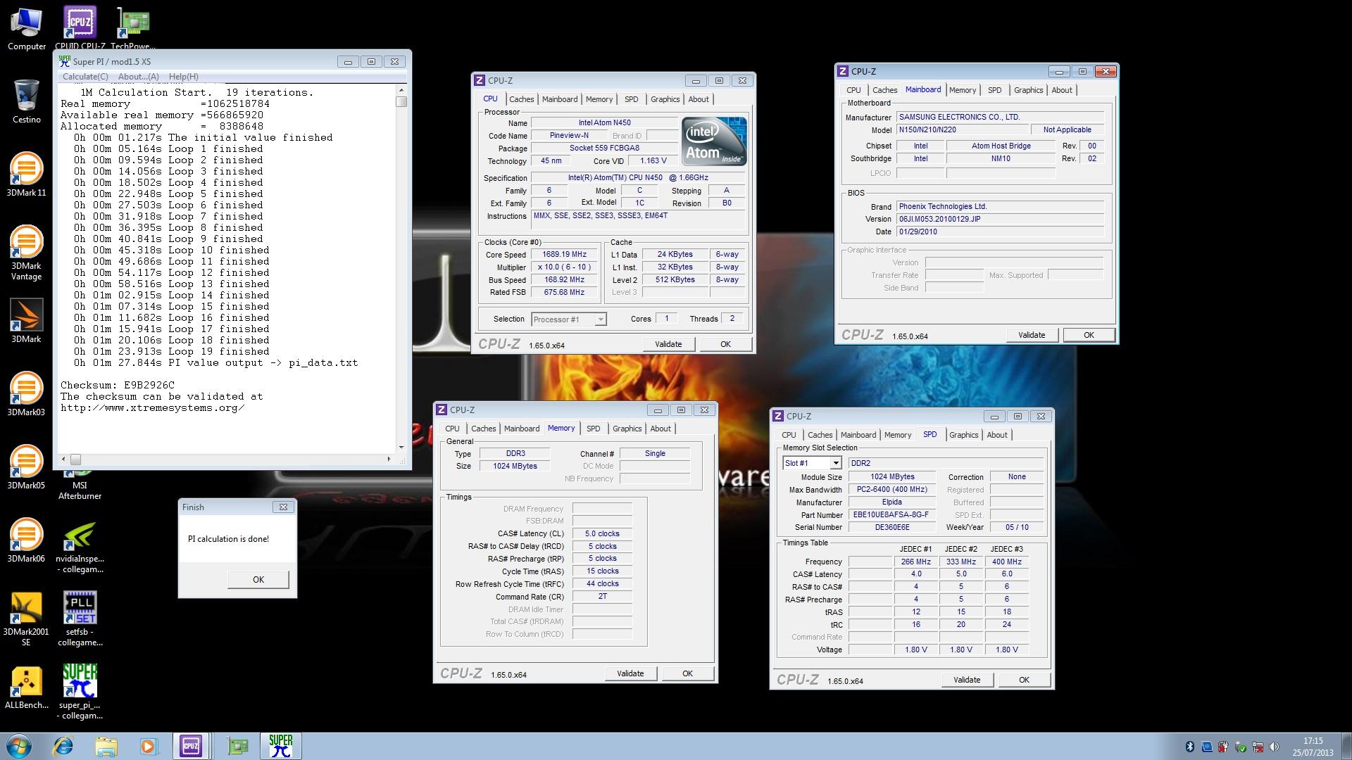Open the super_pi desktop shortcut

(80, 692)
